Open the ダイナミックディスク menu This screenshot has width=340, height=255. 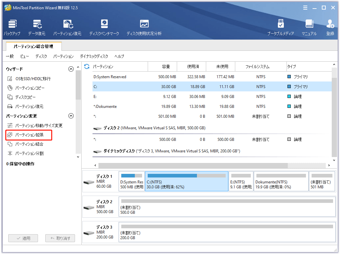pyautogui.click(x=94, y=56)
